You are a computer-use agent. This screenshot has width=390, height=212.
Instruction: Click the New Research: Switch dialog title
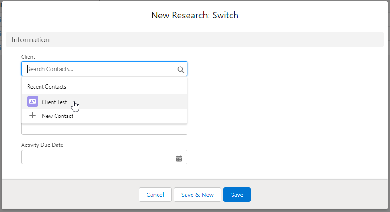(195, 15)
